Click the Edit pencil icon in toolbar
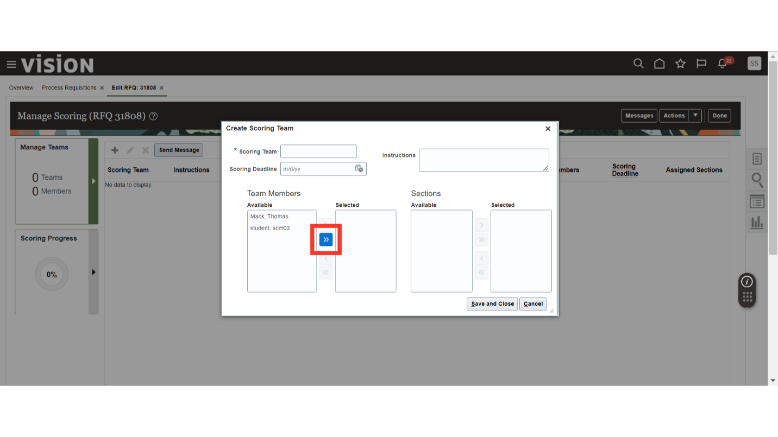The height and width of the screenshot is (437, 778). tap(130, 150)
